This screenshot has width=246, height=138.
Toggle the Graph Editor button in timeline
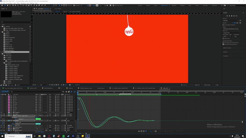(x=75, y=92)
